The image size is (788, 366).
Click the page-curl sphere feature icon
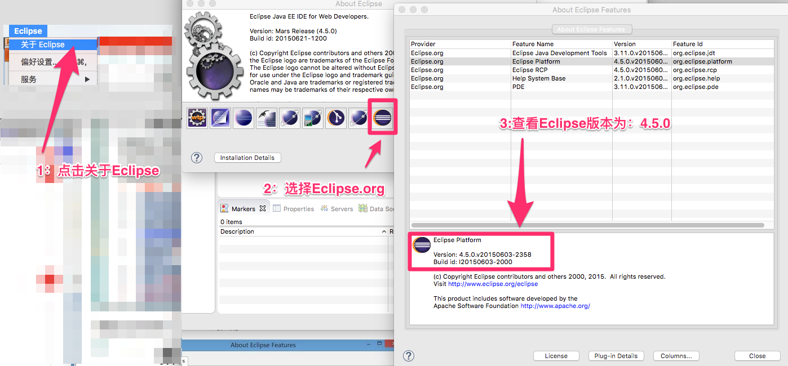coord(220,118)
